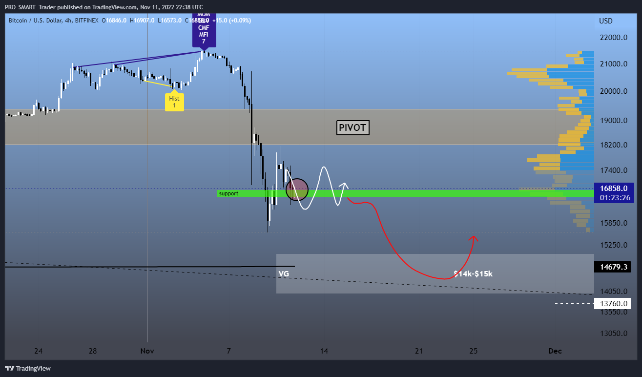642x377 pixels.
Task: Click the 21000.0 price axis value
Action: tap(613, 64)
